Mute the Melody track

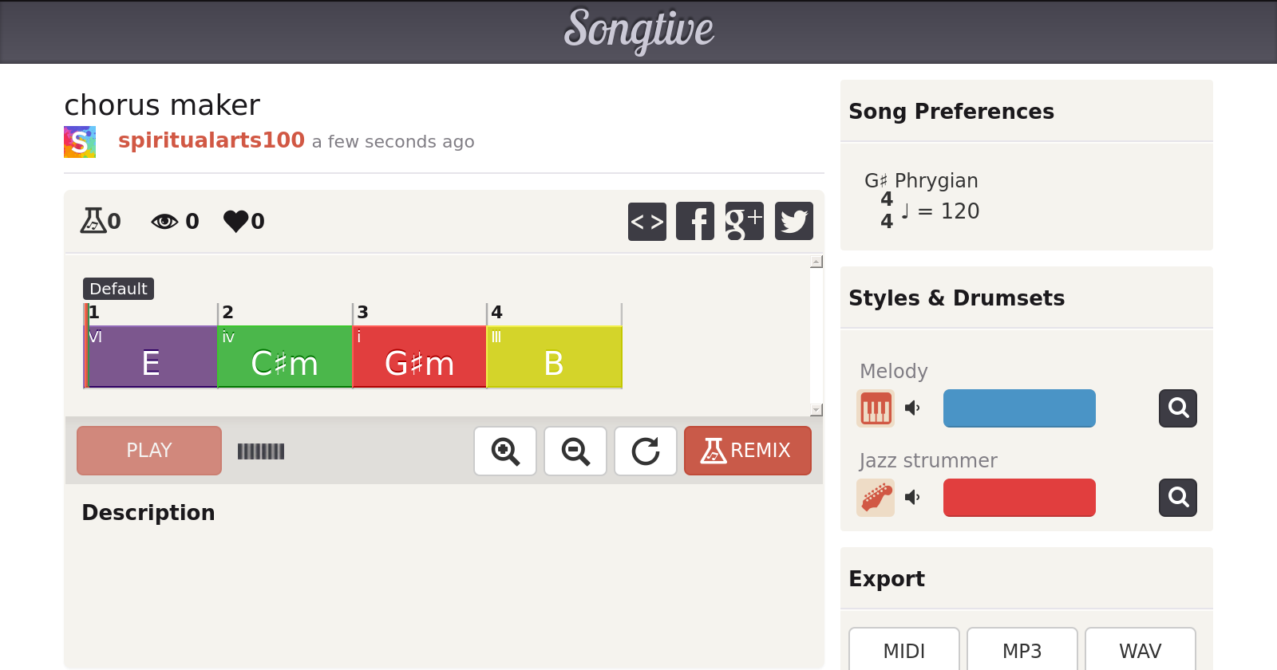tap(912, 408)
